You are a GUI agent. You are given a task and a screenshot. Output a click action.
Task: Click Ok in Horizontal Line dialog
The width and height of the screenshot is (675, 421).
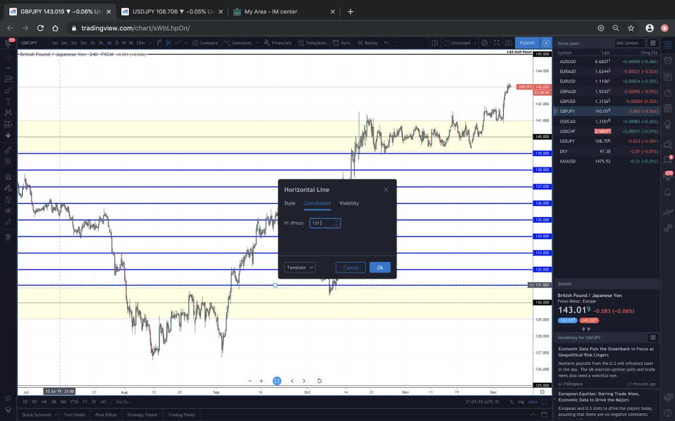[380, 267]
